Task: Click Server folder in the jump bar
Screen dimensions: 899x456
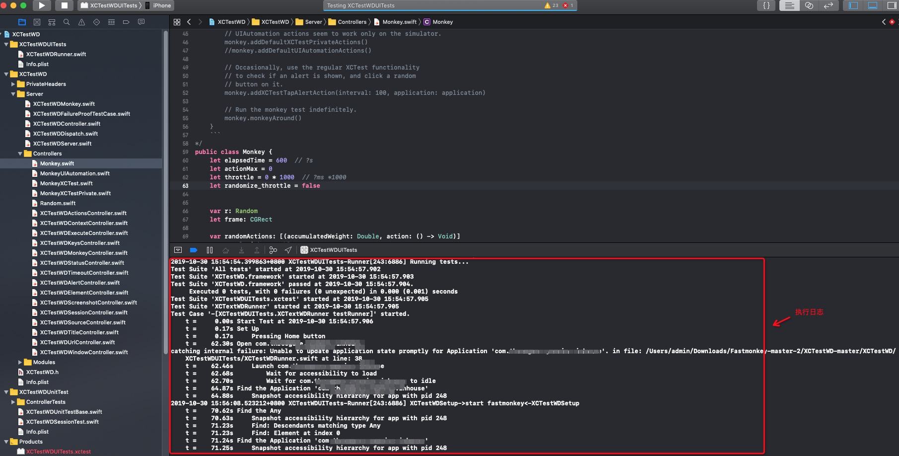Action: click(x=309, y=22)
